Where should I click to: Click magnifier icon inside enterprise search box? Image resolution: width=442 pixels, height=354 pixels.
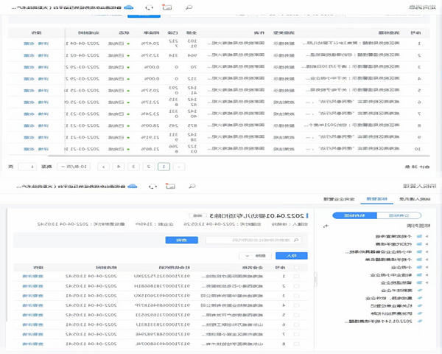(x=296, y=240)
